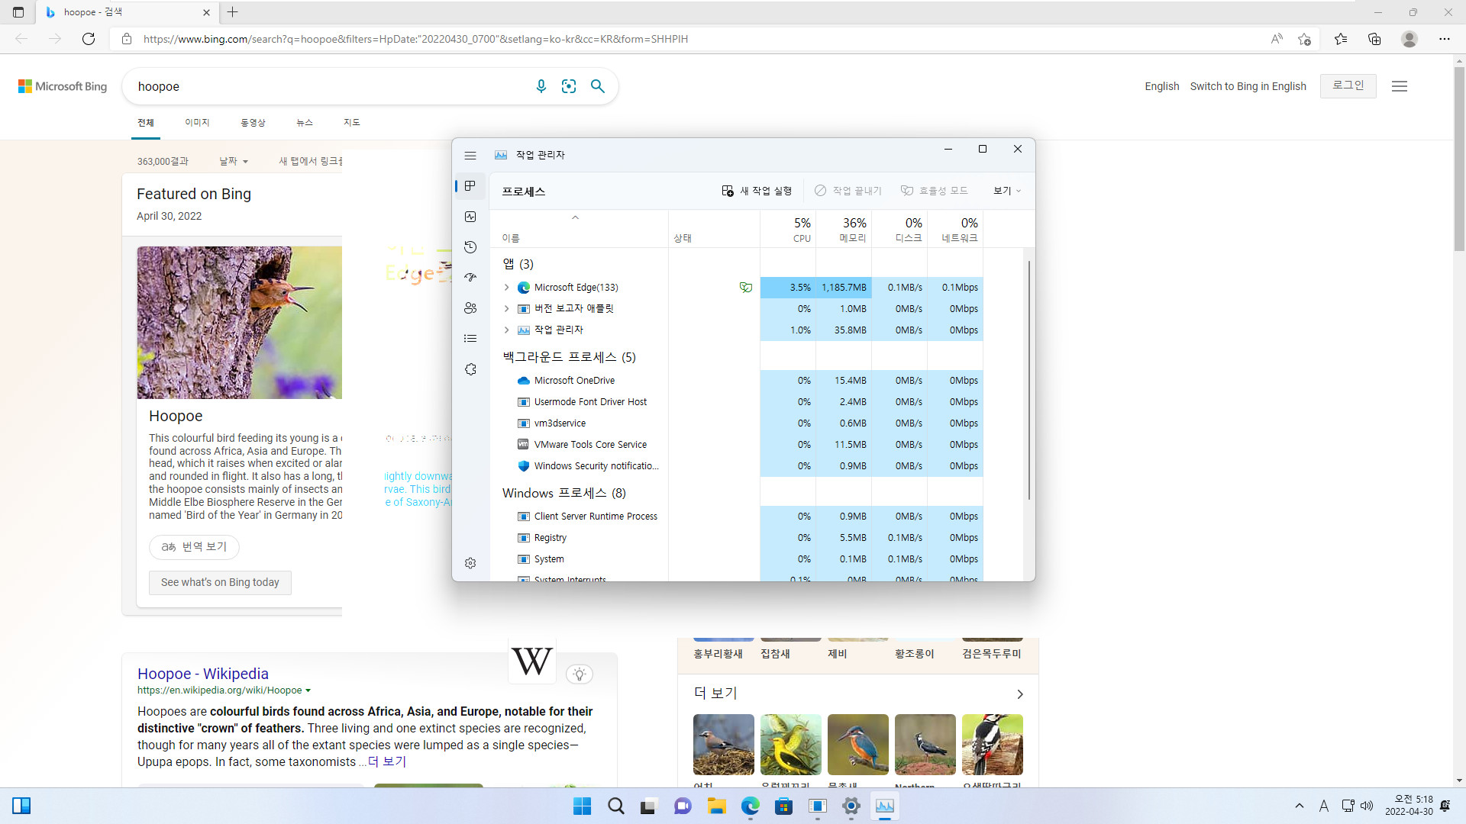Image resolution: width=1466 pixels, height=824 pixels.
Task: Select 동영상 search tab on Bing
Action: (x=253, y=123)
